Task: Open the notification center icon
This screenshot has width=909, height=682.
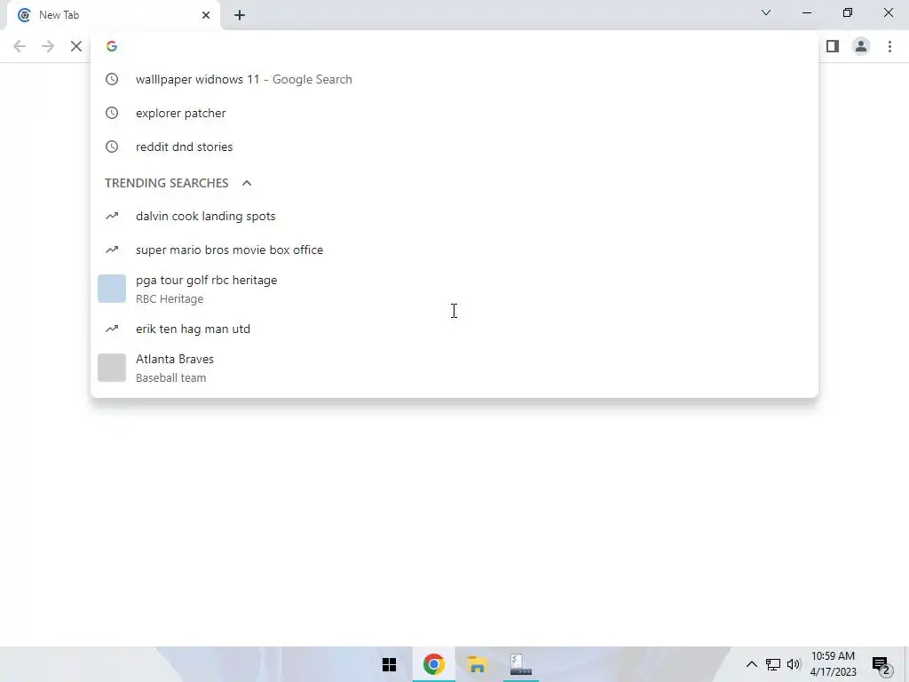Action: [x=881, y=664]
